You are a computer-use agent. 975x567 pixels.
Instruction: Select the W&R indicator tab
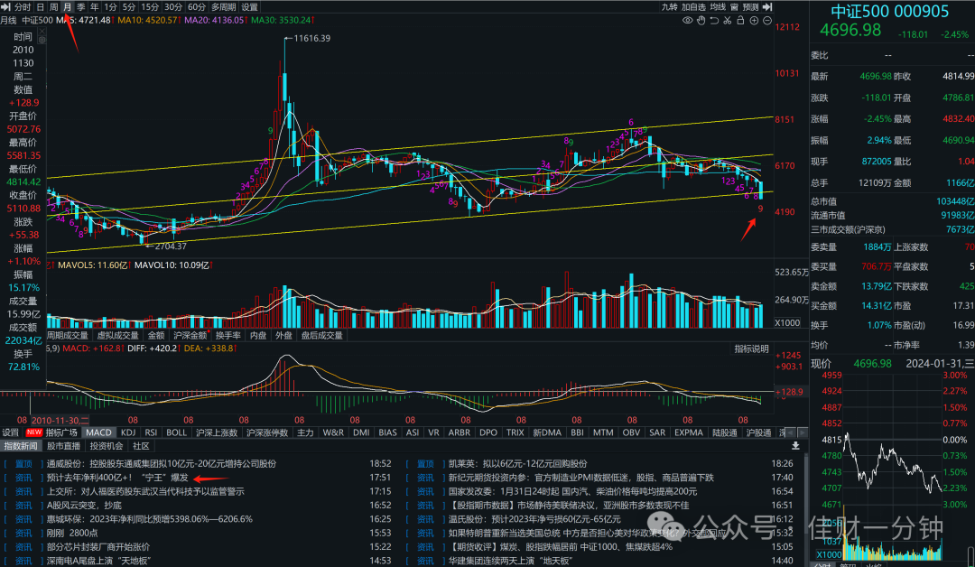click(x=333, y=432)
